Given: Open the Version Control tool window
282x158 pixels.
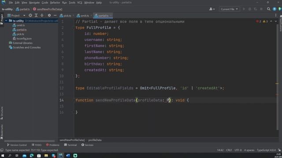Looking at the screenshot, I should pyautogui.click(x=17, y=145).
